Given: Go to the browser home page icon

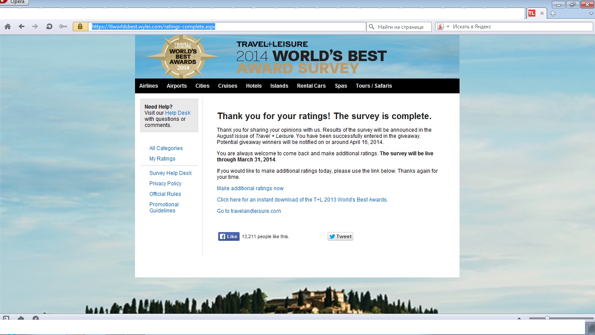Looking at the screenshot, I should pyautogui.click(x=7, y=27).
